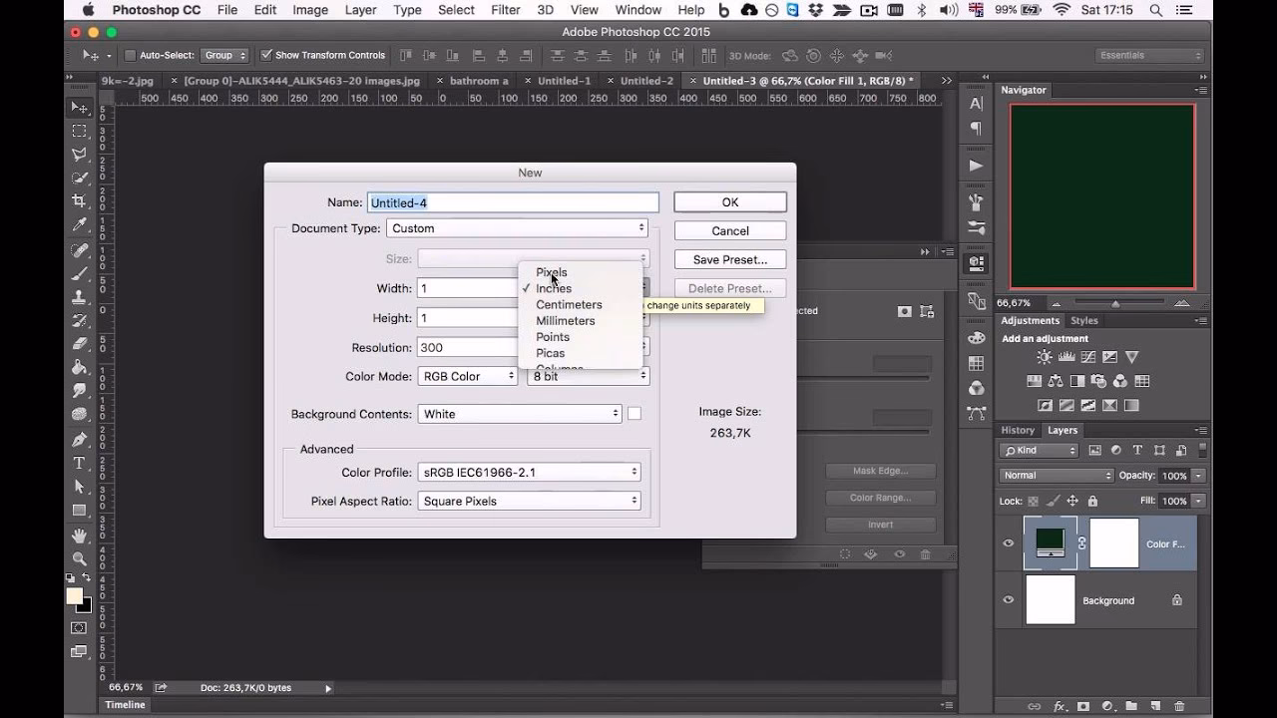
Task: Open the Filter menu
Action: 505,10
